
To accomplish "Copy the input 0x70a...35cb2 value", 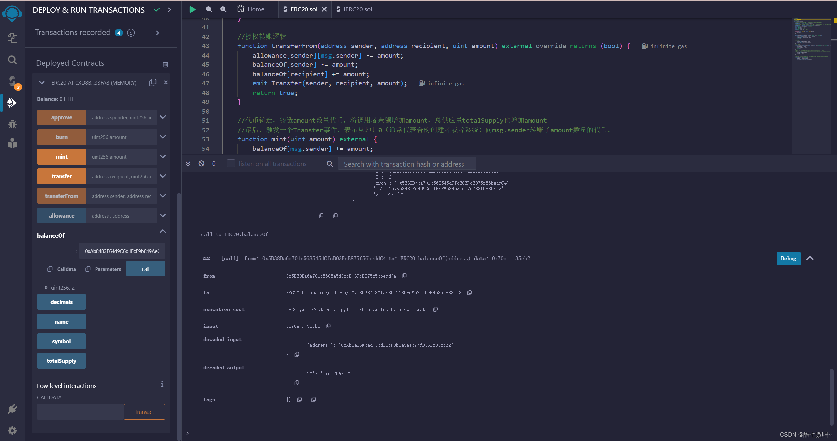I will (x=328, y=326).
